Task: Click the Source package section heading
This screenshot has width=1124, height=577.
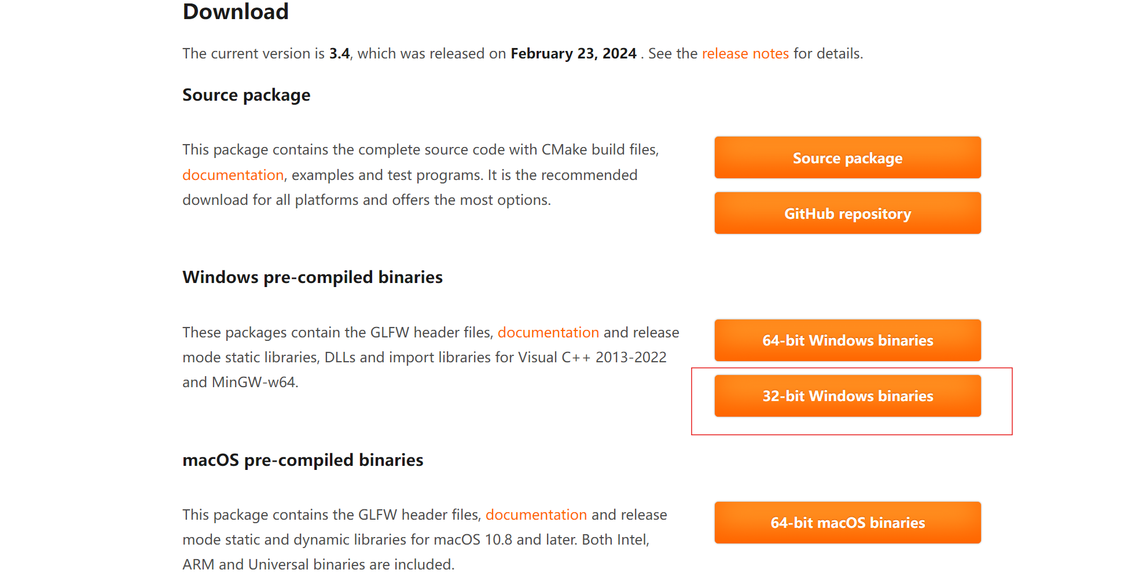Action: click(x=246, y=95)
